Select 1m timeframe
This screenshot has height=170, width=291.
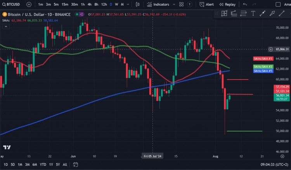(x=41, y=4)
